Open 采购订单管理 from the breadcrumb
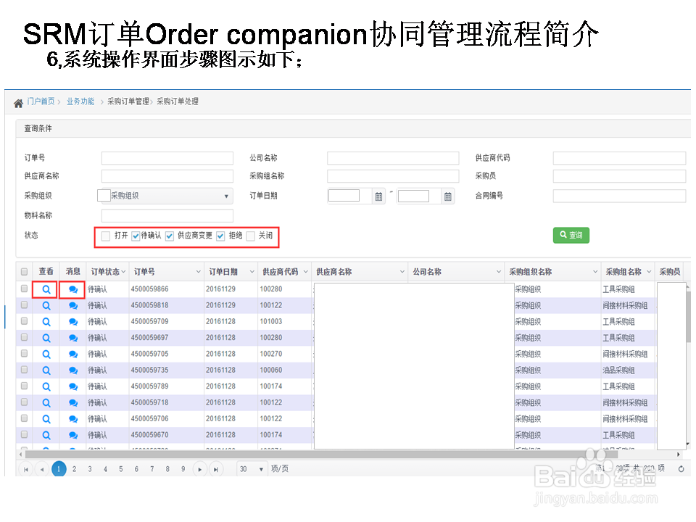The width and height of the screenshot is (696, 522). 128,101
